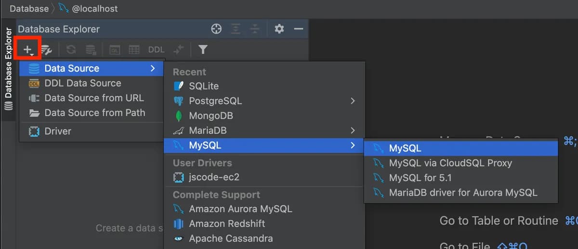This screenshot has width=578, height=249.
Task: Click the MongoDB leaf icon
Action: 179,116
